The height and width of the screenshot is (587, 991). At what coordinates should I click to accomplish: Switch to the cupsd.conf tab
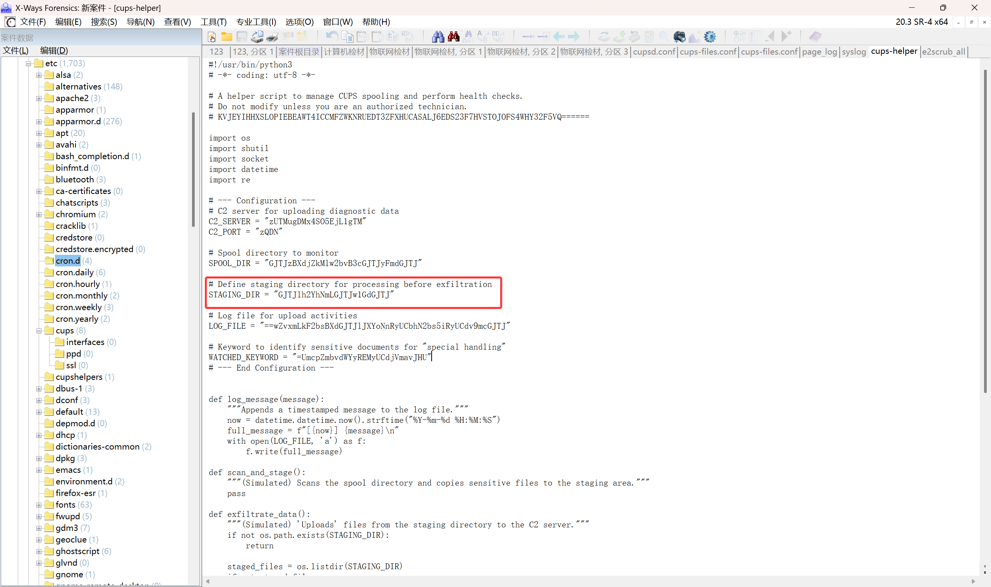654,52
